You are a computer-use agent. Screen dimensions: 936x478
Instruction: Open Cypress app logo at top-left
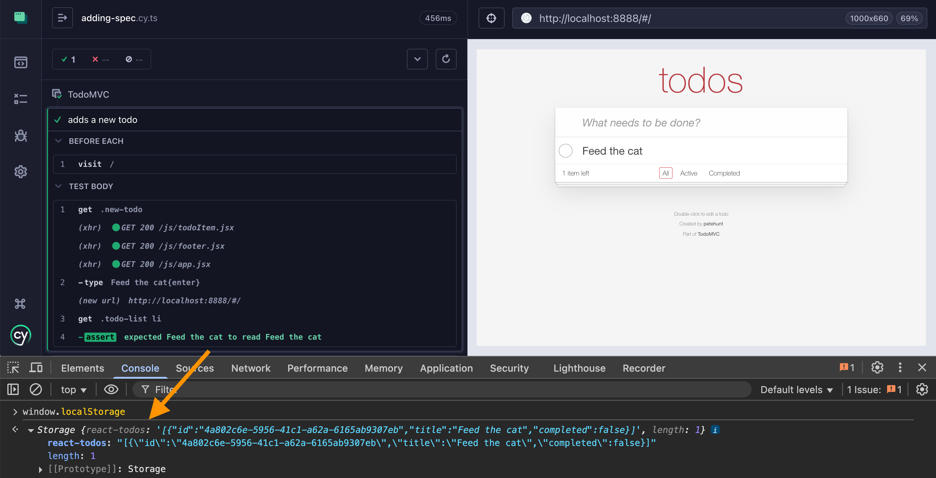21,17
